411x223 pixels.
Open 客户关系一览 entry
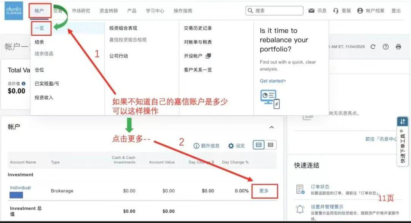(x=198, y=70)
